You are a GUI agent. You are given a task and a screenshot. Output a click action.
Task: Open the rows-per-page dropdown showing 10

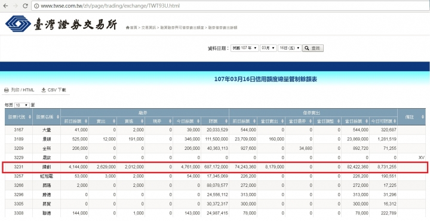pos(22,105)
